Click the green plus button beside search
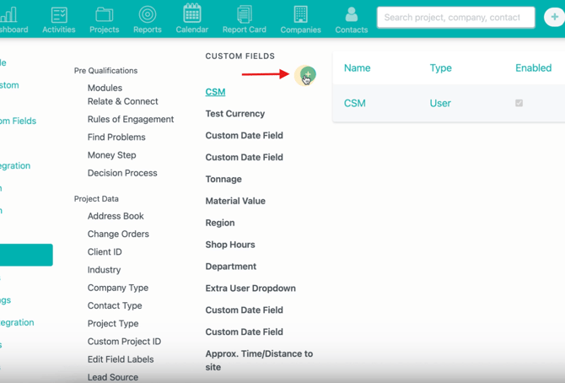 pyautogui.click(x=554, y=17)
